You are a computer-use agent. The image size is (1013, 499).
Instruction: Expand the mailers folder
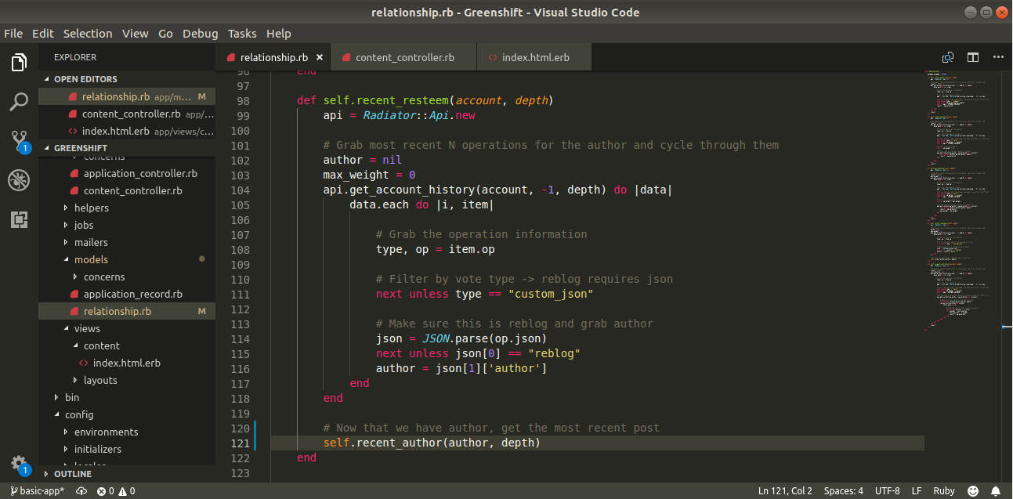pyautogui.click(x=127, y=242)
